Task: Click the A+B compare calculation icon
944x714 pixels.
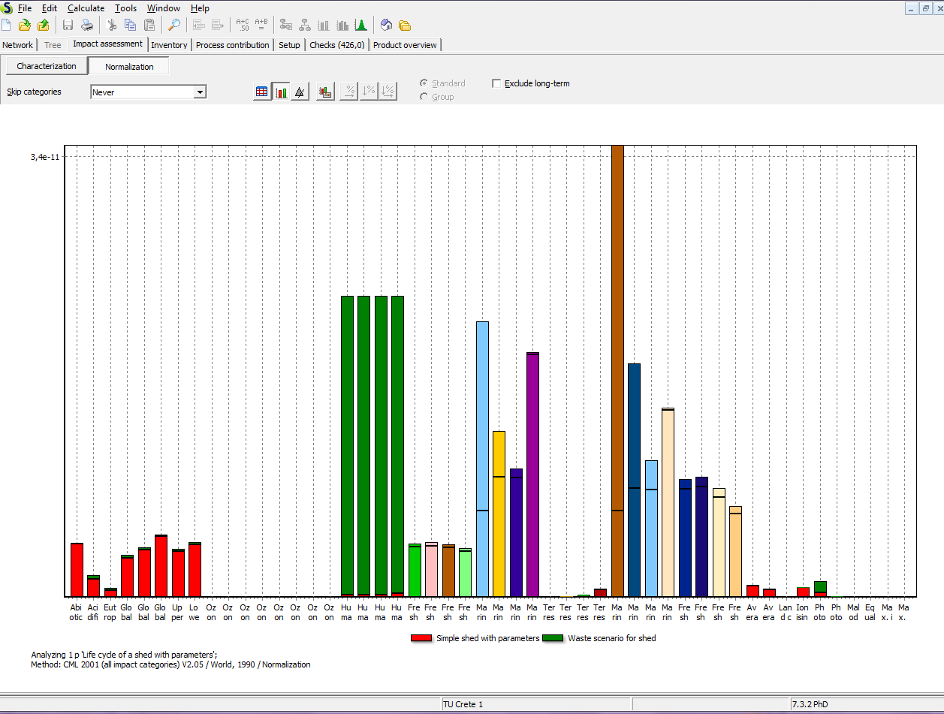Action: click(x=261, y=25)
